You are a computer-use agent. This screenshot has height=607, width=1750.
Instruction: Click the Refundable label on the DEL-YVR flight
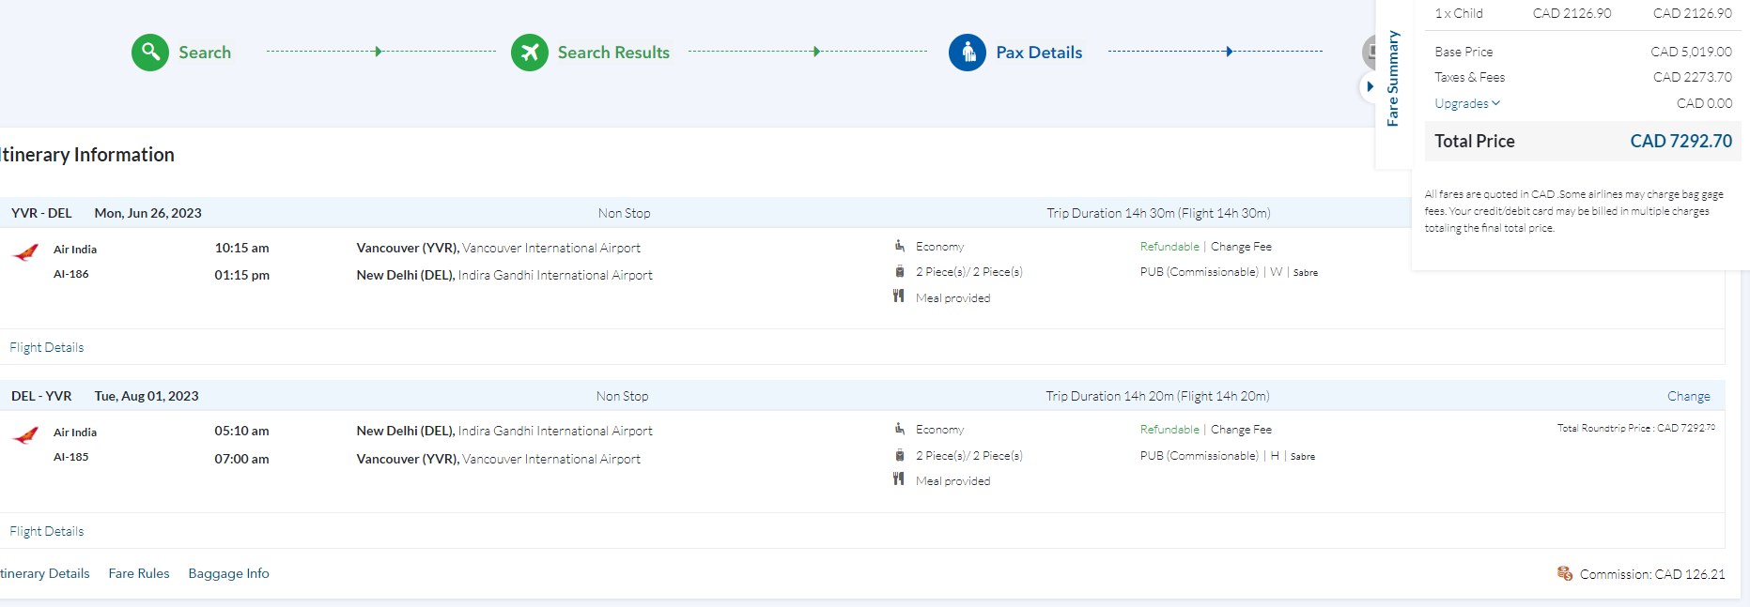pos(1169,430)
